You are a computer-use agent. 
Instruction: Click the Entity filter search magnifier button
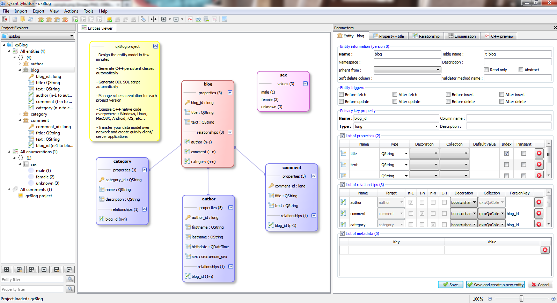tap(70, 279)
